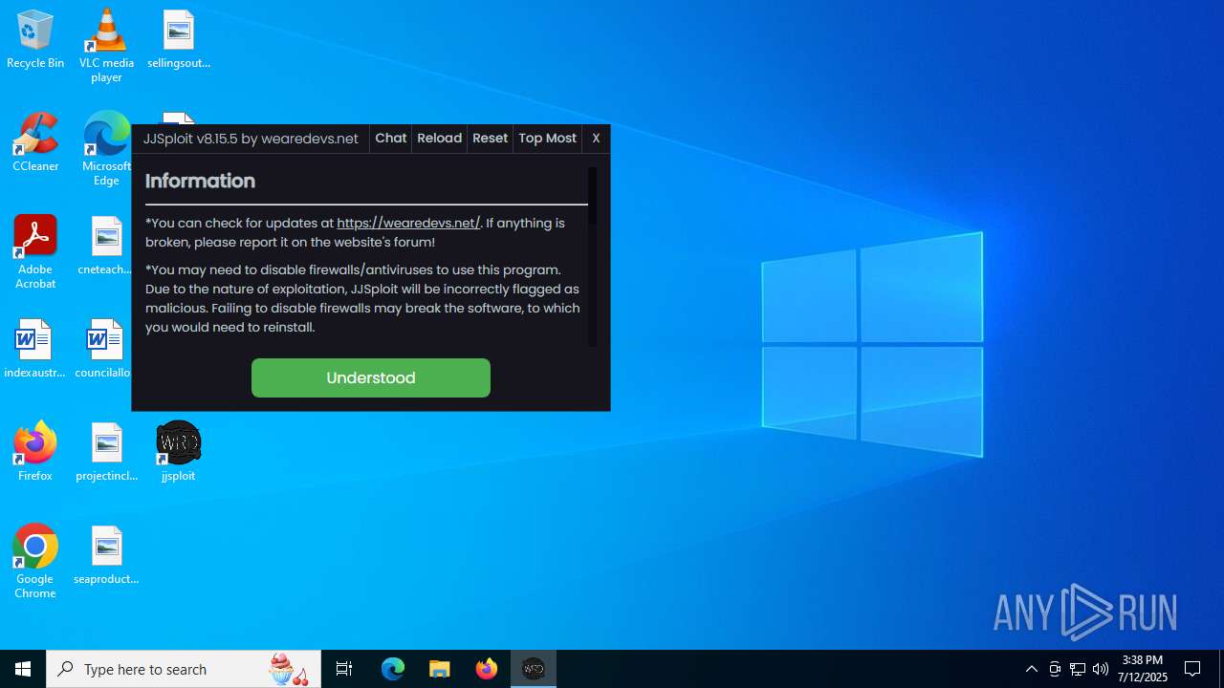1224x688 pixels.
Task: Close JJSploit with the X button
Action: click(596, 139)
